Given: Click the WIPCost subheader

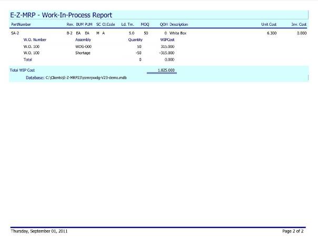Looking at the screenshot, I should pyautogui.click(x=167, y=40).
